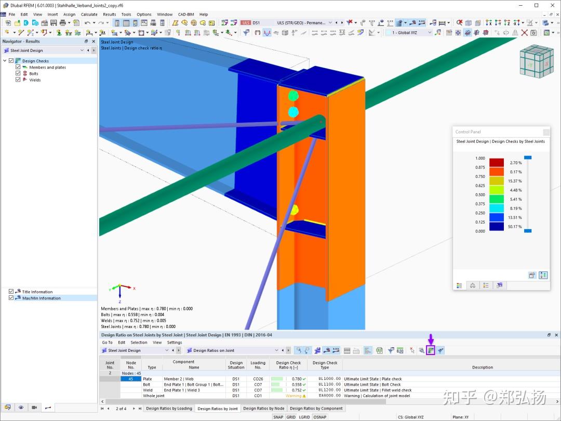
Task: Click the highlighted result diagram icon above the table
Action: click(430, 350)
